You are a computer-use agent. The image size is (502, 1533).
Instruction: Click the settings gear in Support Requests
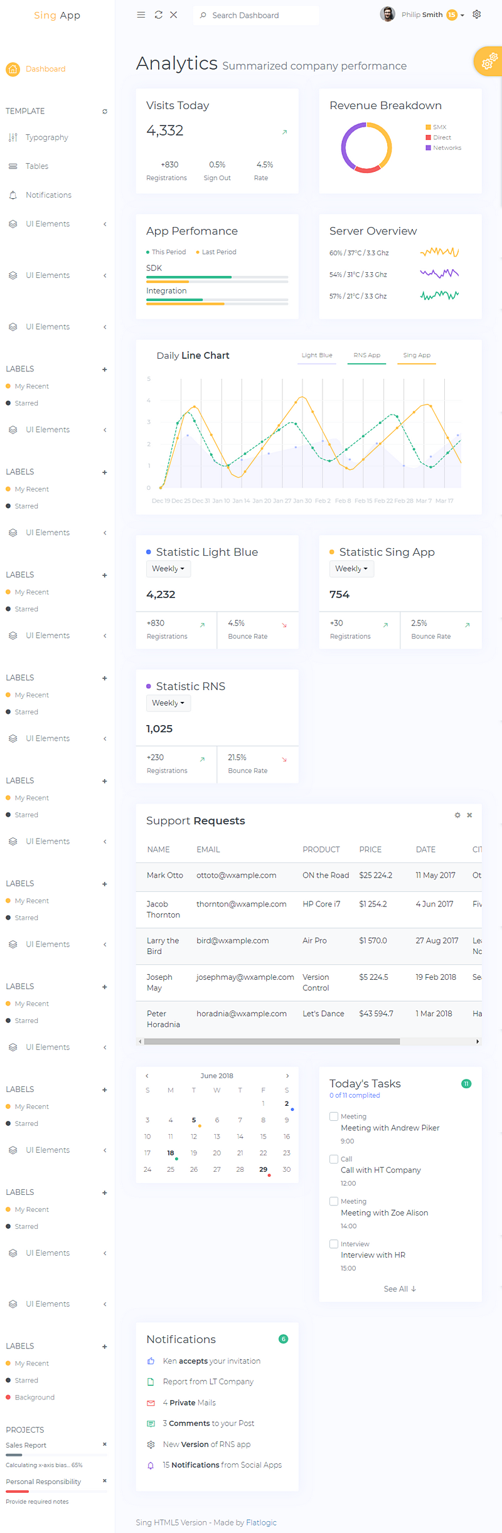[457, 815]
